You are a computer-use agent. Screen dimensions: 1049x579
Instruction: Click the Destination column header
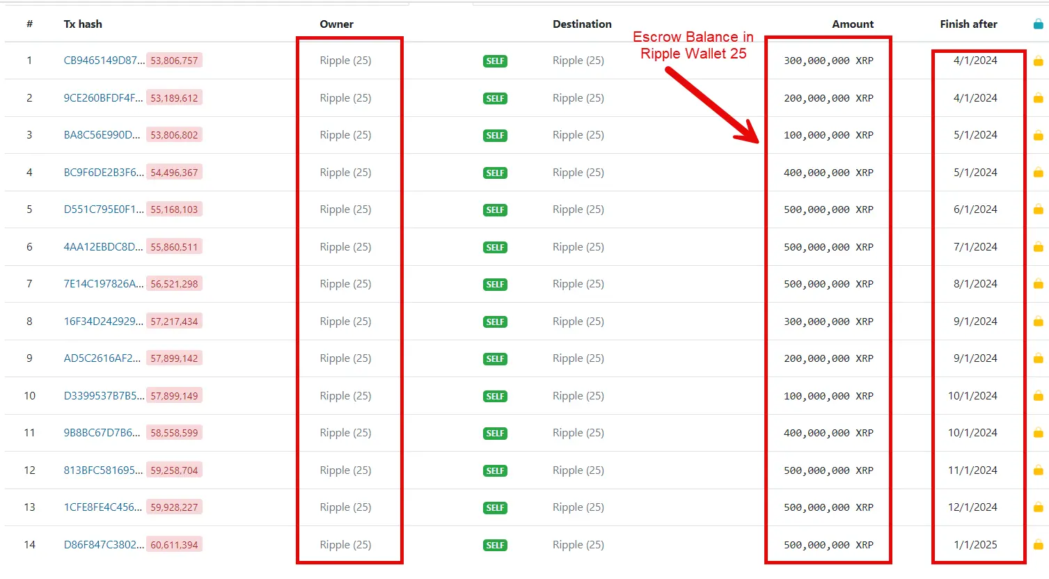click(582, 24)
